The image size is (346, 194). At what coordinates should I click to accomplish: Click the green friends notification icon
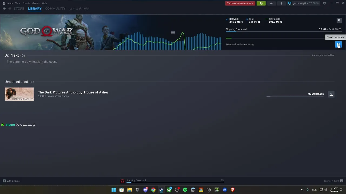tap(261, 3)
